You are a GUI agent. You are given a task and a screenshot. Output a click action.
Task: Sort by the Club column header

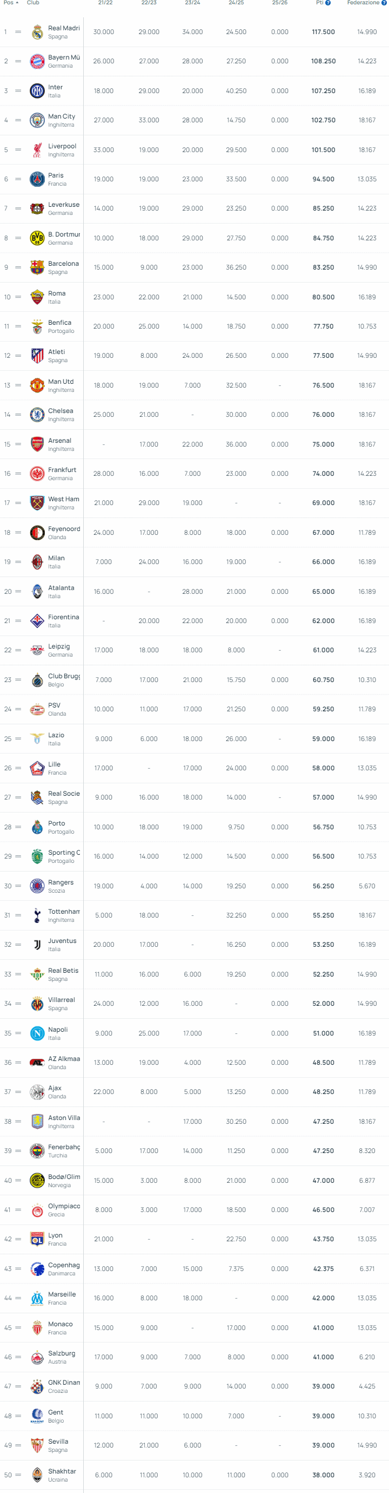[x=33, y=3]
